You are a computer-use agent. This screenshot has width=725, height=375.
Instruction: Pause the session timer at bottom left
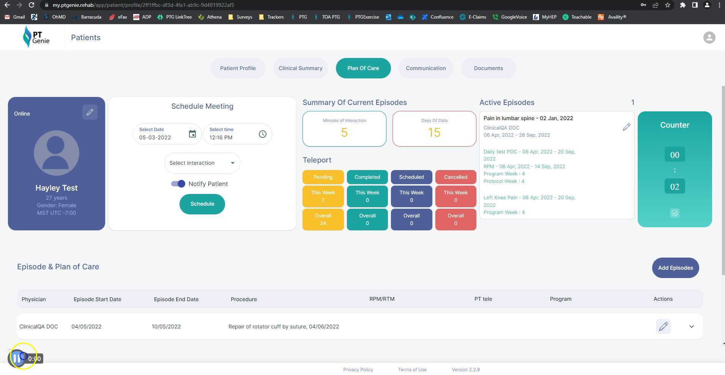click(x=17, y=358)
